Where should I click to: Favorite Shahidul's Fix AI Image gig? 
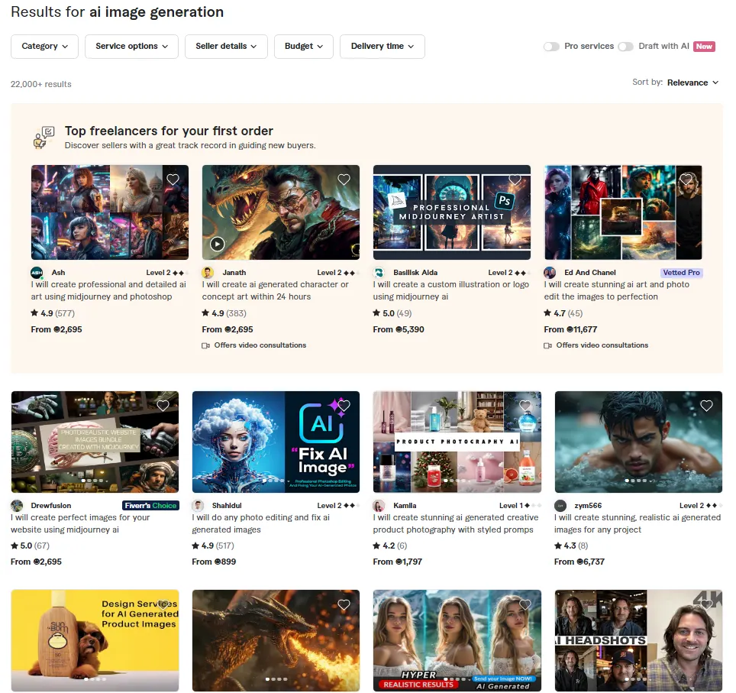pos(344,406)
